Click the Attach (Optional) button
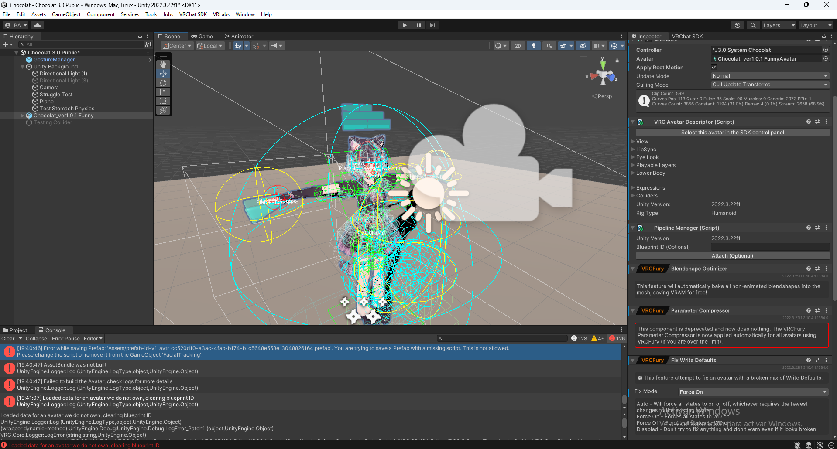The width and height of the screenshot is (837, 449). (732, 256)
